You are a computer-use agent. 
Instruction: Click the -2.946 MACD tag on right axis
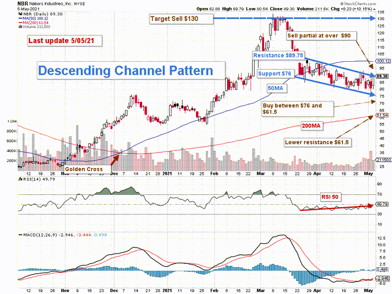pos(382,278)
